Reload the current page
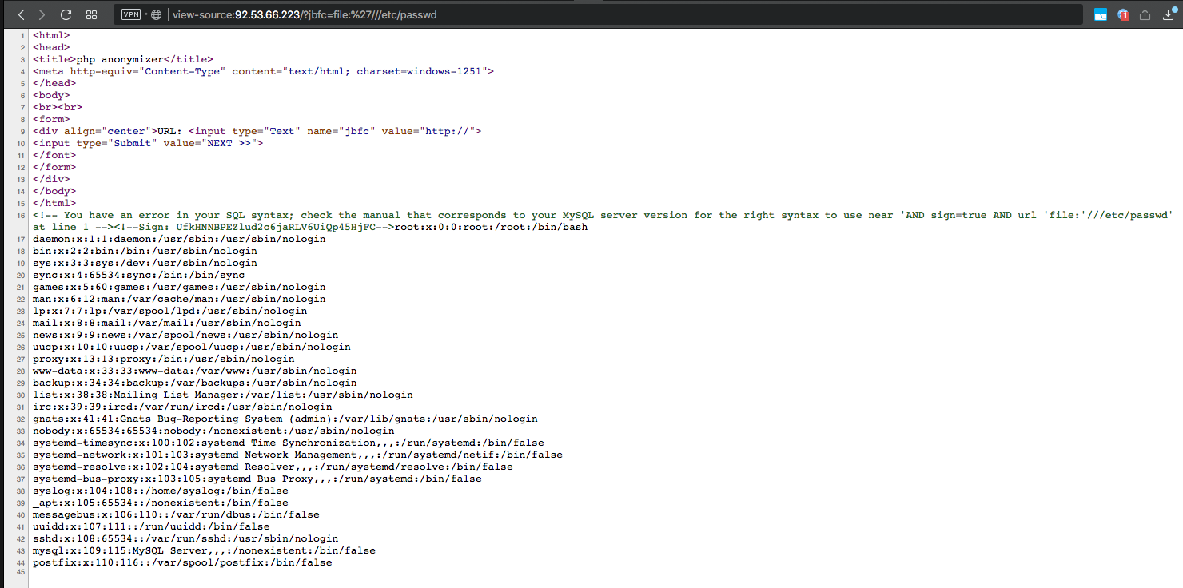 pyautogui.click(x=66, y=14)
